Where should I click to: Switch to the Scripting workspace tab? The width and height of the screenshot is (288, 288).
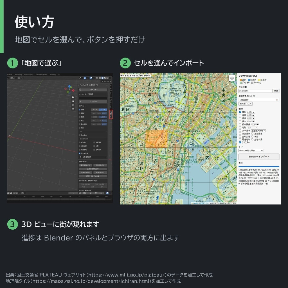click(53, 75)
